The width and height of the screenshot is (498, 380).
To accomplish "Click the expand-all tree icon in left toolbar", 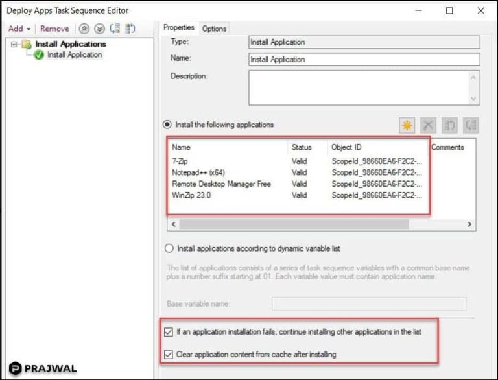I will pyautogui.click(x=115, y=29).
